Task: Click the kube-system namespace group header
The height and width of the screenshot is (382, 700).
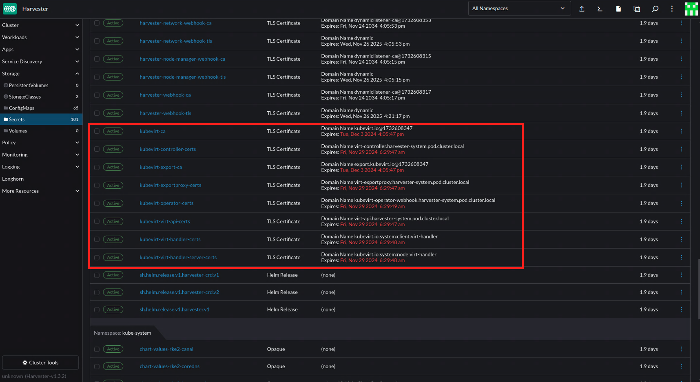Action: pos(122,333)
